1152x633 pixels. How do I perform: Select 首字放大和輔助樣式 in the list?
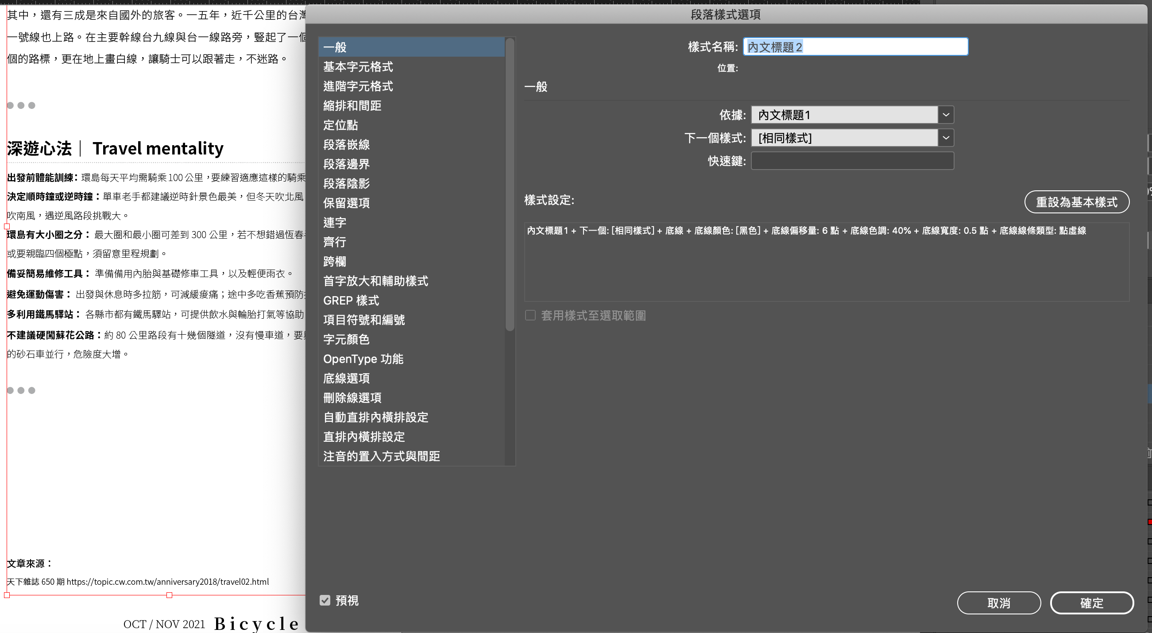(375, 281)
